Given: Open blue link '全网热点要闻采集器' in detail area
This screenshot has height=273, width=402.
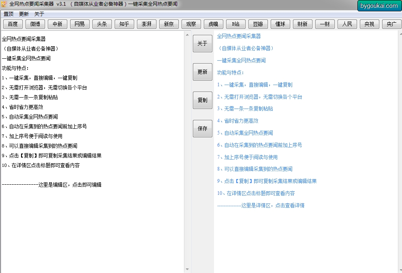Looking at the screenshot, I should tap(239, 36).
